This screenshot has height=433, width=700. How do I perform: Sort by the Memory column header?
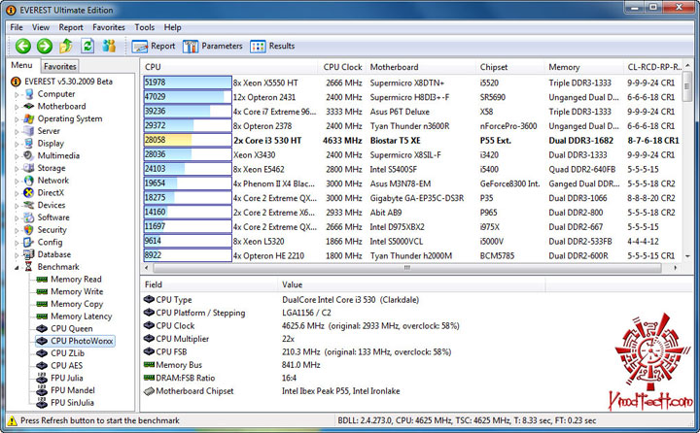[583, 67]
